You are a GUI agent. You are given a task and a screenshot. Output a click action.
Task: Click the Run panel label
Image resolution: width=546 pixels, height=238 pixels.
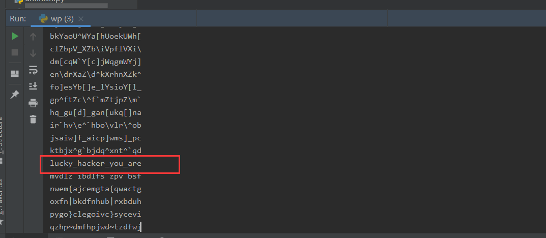tap(18, 19)
